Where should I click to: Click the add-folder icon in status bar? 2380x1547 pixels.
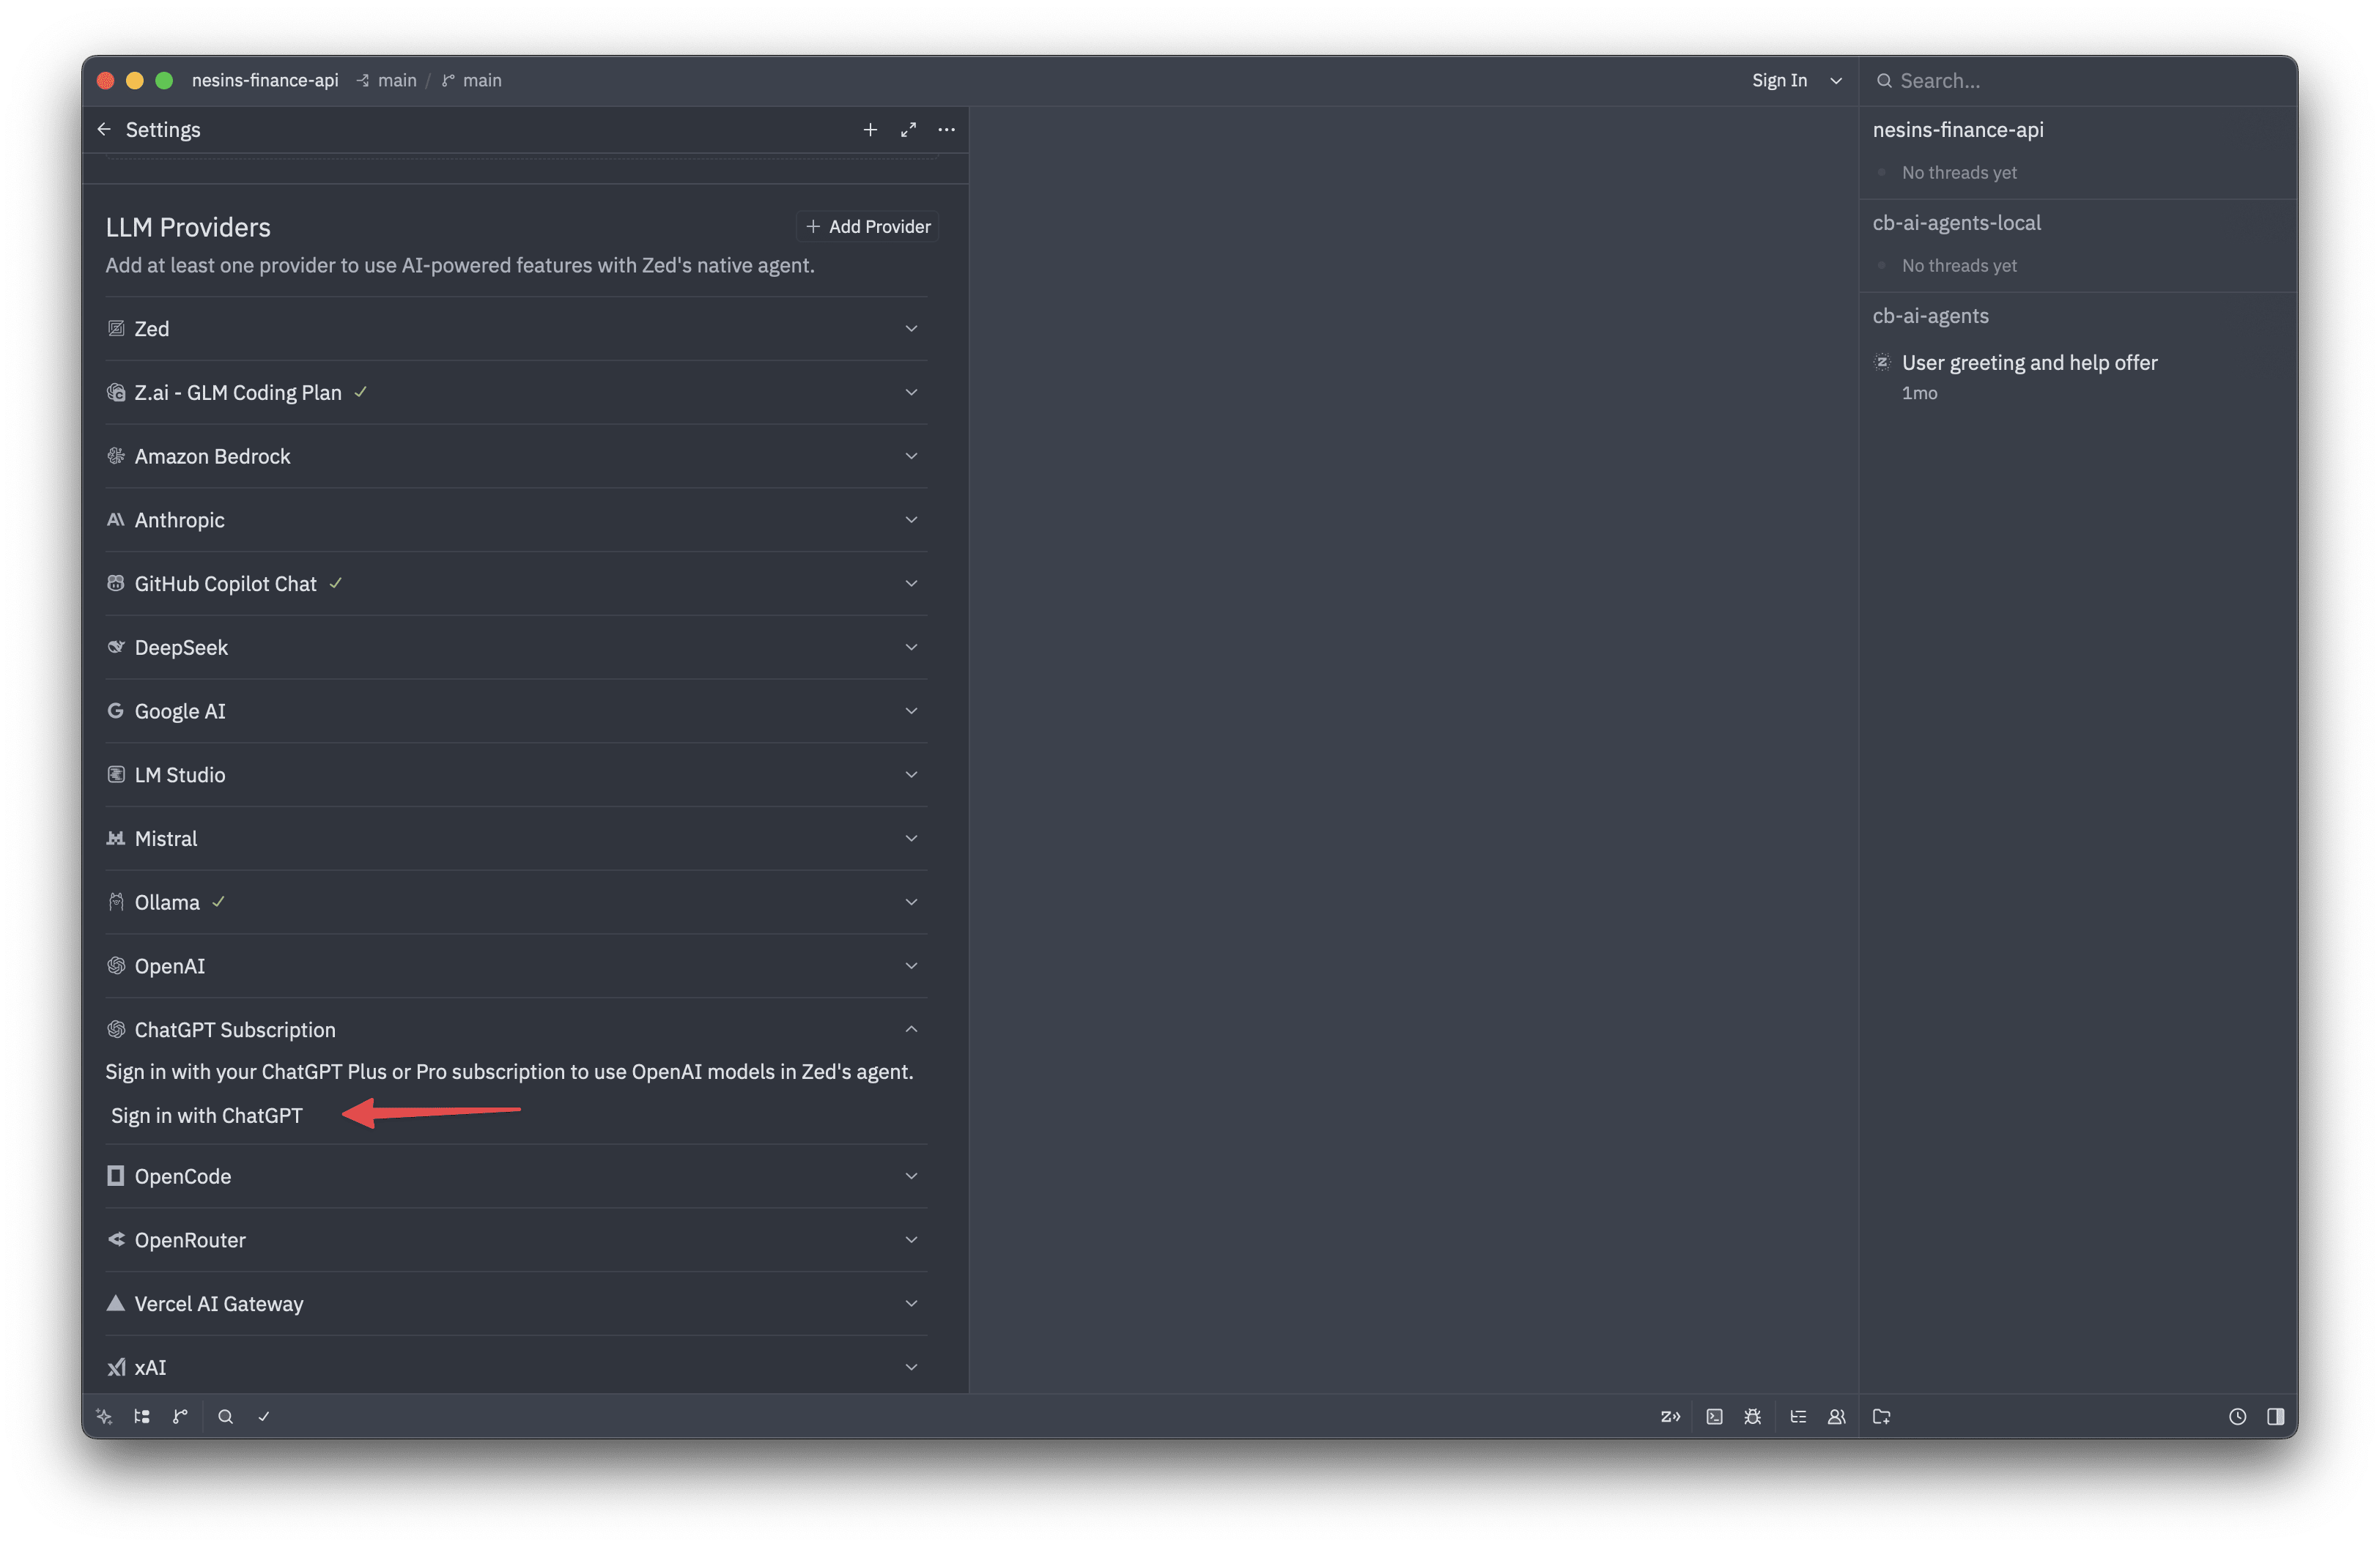[1881, 1416]
